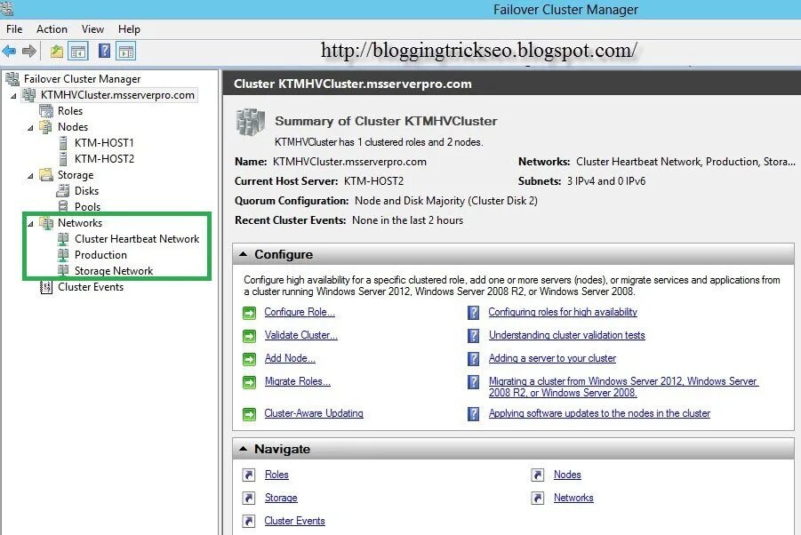Select Cluster Heartbeat Network label in tree

tap(137, 239)
